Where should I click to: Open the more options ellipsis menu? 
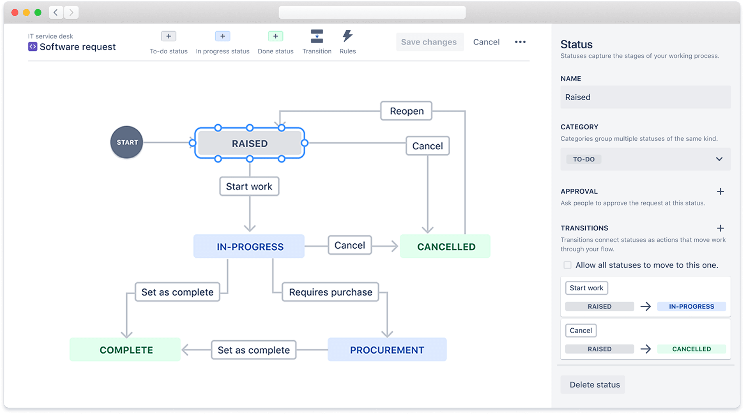click(520, 42)
